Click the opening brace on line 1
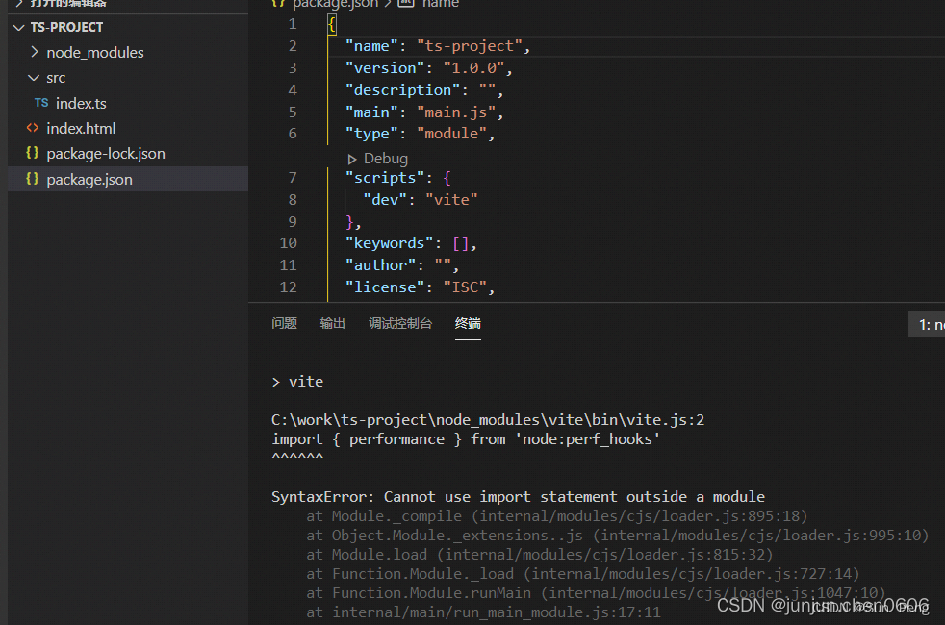 332,25
